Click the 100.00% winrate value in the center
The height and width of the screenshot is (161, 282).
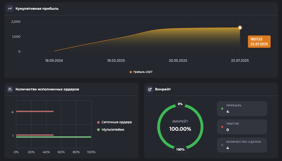coord(180,129)
